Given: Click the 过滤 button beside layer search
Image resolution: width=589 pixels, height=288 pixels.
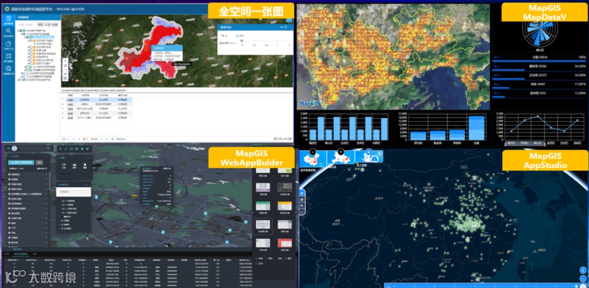Looking at the screenshot, I should [47, 24].
